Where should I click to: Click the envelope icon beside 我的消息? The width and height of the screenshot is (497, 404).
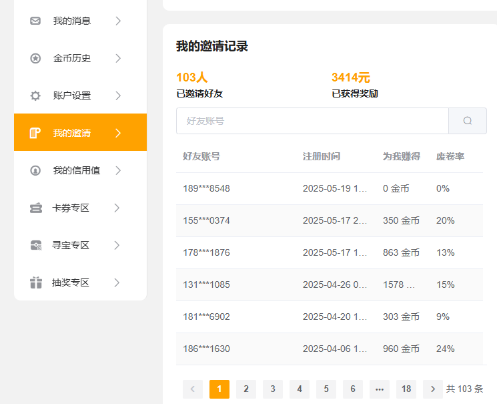tap(35, 21)
